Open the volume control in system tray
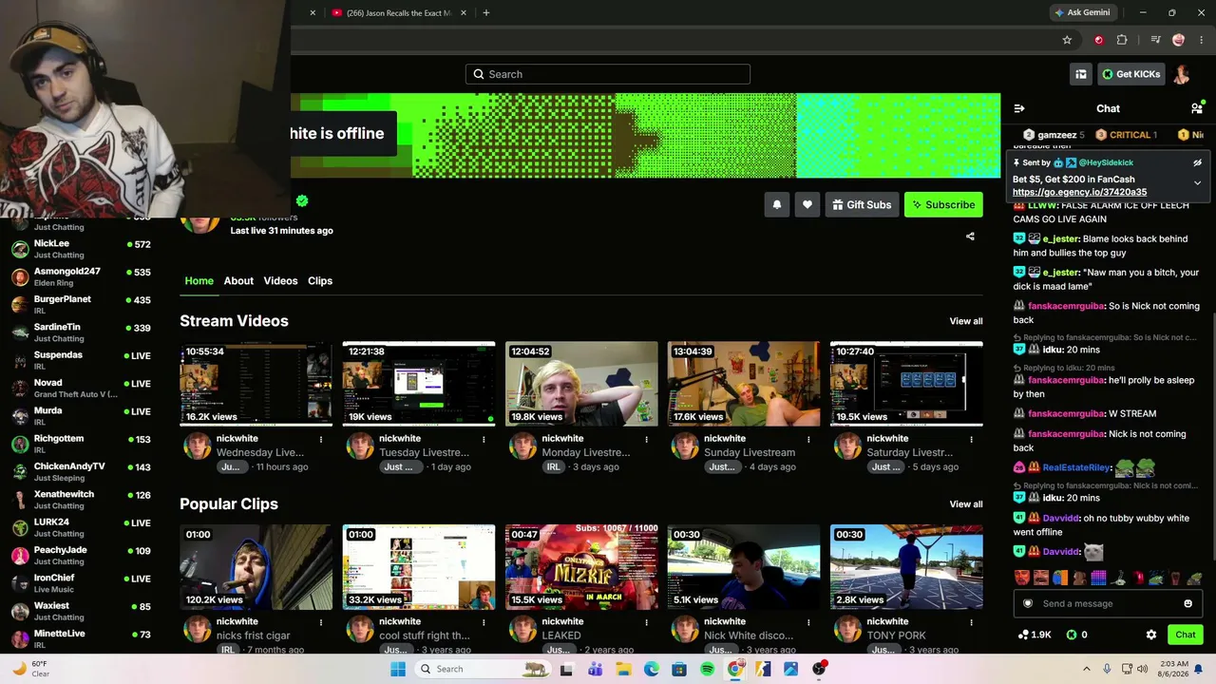Viewport: 1216px width, 684px height. 1143,669
